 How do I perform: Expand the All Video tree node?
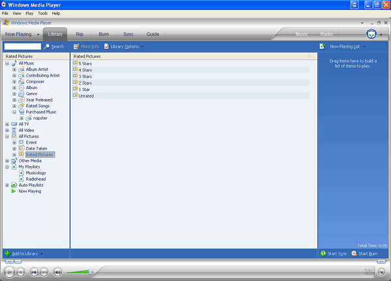(7, 130)
